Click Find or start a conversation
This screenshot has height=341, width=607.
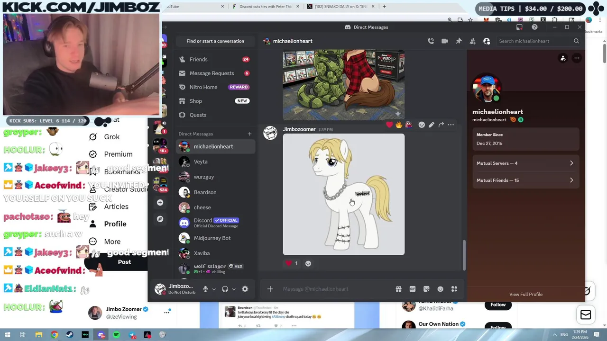pos(215,41)
